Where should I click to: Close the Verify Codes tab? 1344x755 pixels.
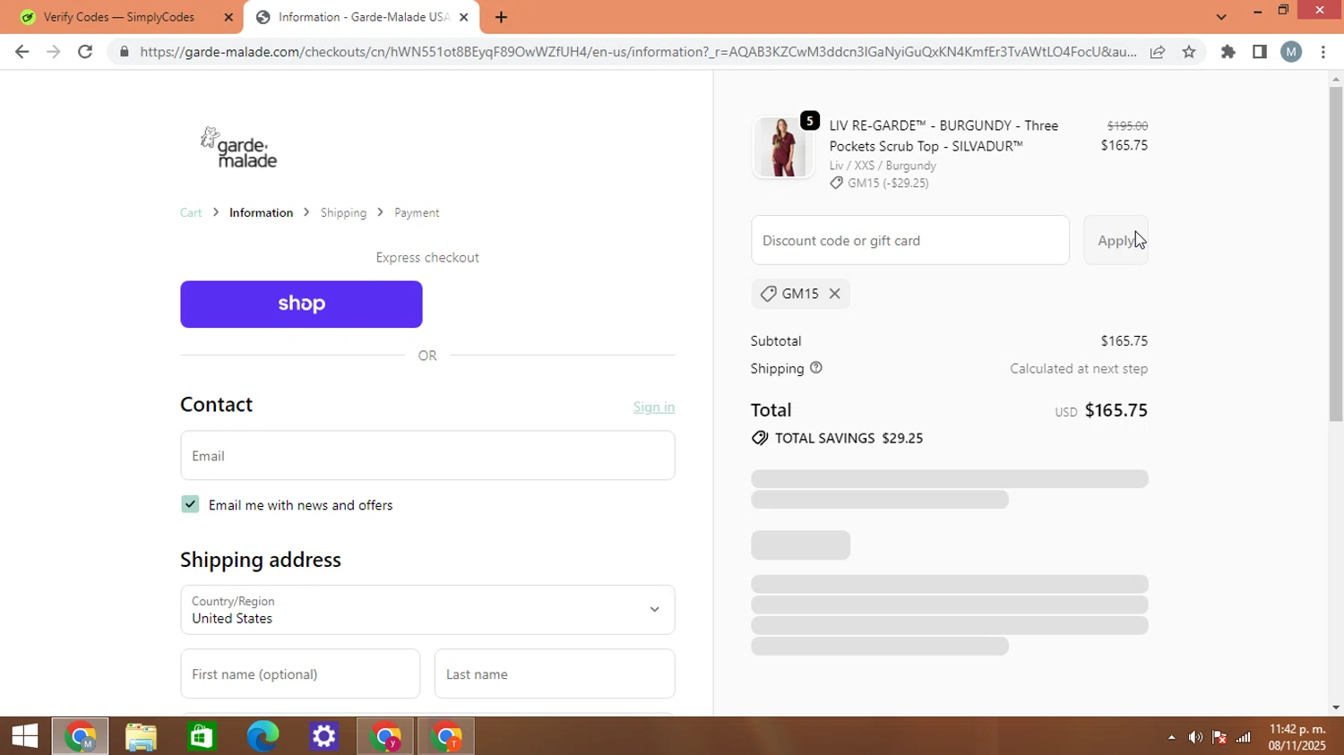(x=228, y=17)
